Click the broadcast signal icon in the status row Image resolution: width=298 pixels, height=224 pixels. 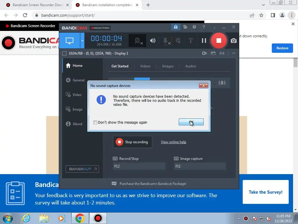tap(222, 53)
